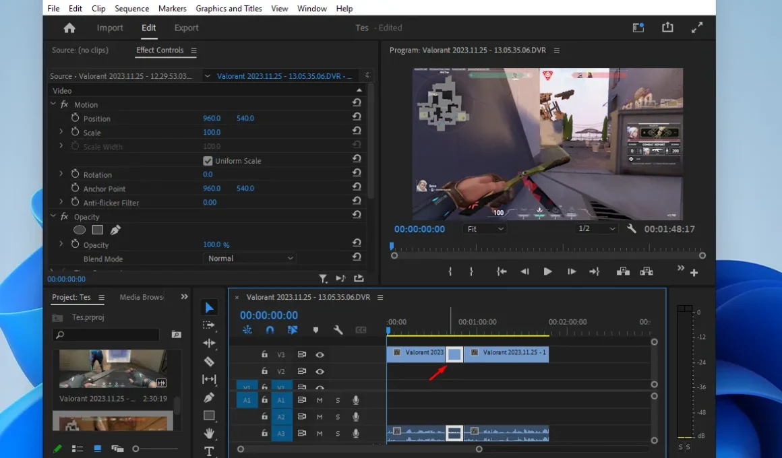Click the Lift button in Program monitor
This screenshot has height=458, width=782.
pyautogui.click(x=623, y=271)
